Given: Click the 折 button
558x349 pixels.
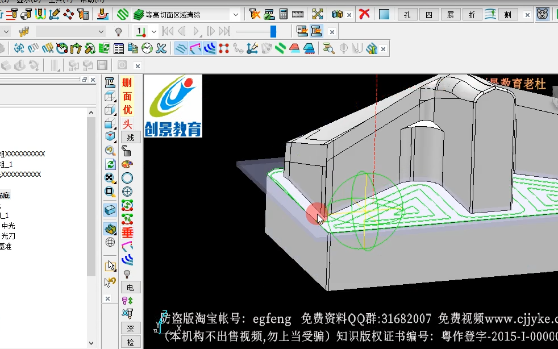Looking at the screenshot, I should tap(472, 15).
